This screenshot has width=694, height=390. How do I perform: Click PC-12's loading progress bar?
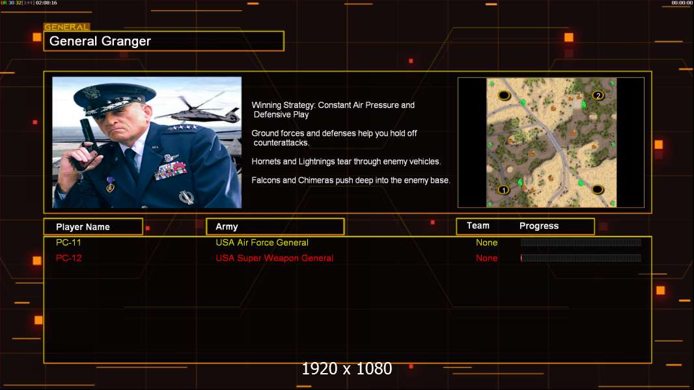pyautogui.click(x=581, y=258)
